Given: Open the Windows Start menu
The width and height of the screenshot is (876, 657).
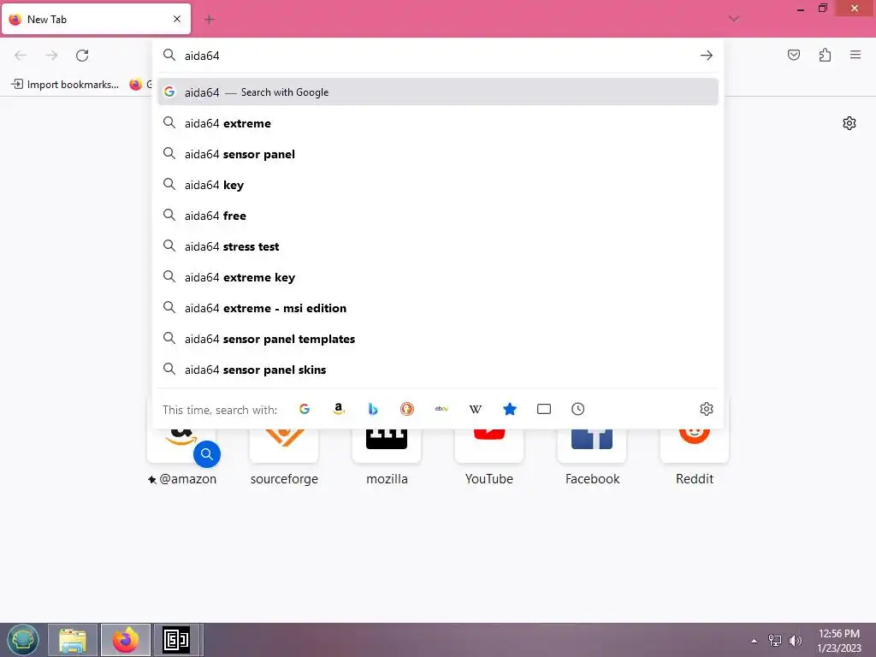Looking at the screenshot, I should point(23,640).
